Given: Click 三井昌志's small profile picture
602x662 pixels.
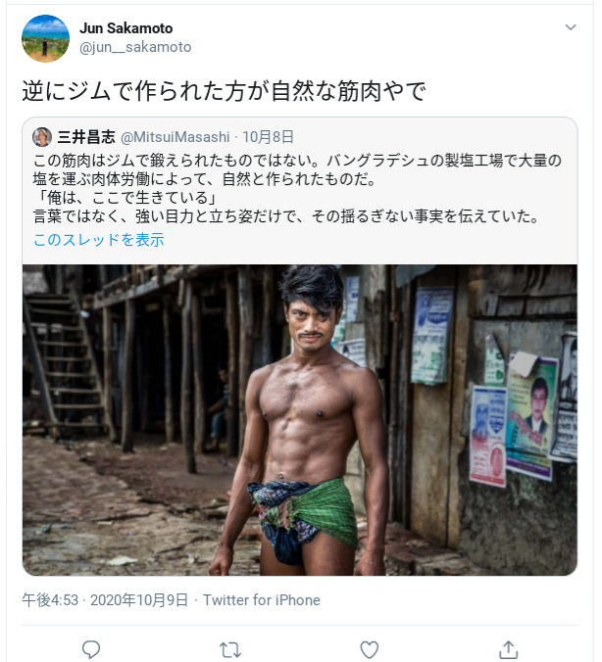Looking at the screenshot, I should coord(42,137).
